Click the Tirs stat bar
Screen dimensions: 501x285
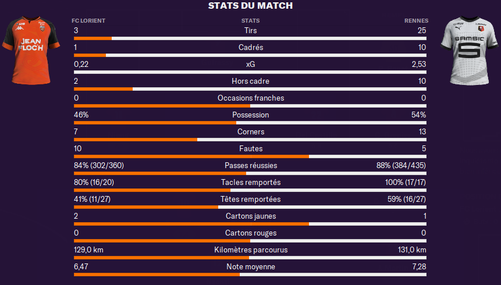click(x=250, y=38)
